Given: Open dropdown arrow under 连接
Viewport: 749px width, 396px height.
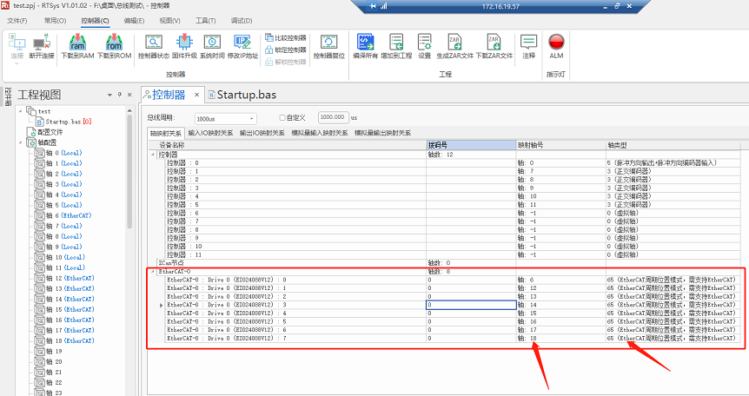Looking at the screenshot, I should click(x=17, y=63).
